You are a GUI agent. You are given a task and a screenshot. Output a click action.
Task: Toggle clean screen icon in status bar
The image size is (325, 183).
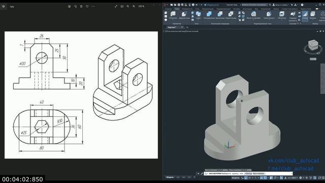click(319, 178)
